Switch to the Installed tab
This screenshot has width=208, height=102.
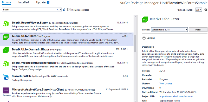tap(23, 2)
